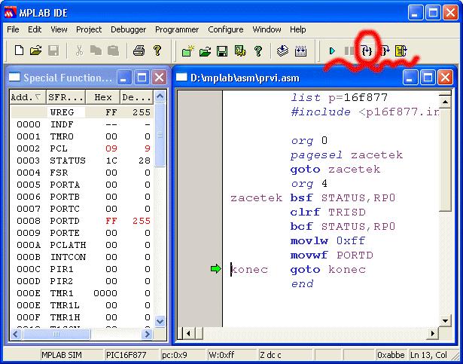Screen dimensions: 463x364
Task: Open the Help menu
Action: (x=297, y=29)
